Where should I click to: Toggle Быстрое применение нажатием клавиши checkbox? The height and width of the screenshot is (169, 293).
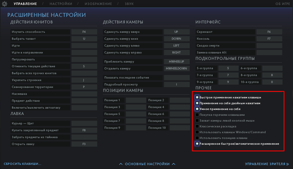[197, 97]
